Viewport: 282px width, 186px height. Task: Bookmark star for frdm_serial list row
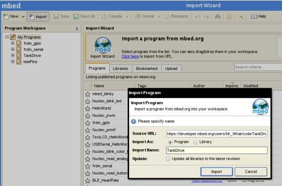[x=88, y=166]
